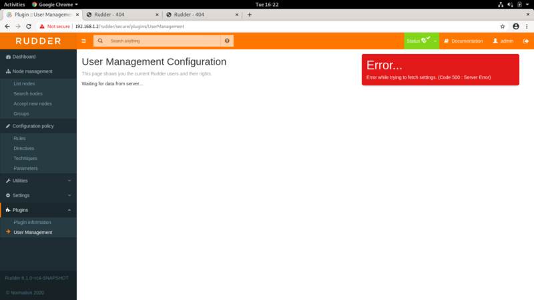Click the browser address bar URL
534x300 pixels.
pos(129,26)
